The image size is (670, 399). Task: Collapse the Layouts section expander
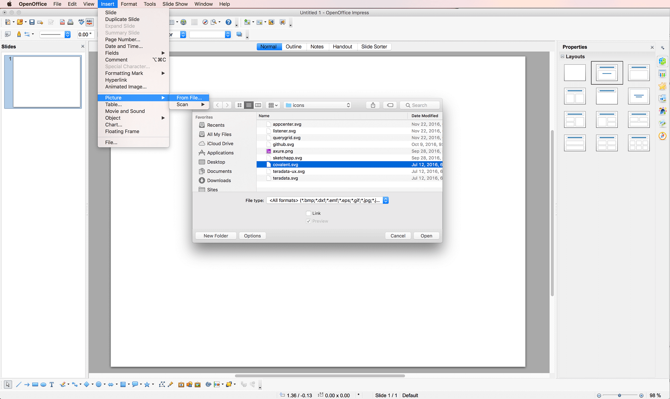(562, 57)
